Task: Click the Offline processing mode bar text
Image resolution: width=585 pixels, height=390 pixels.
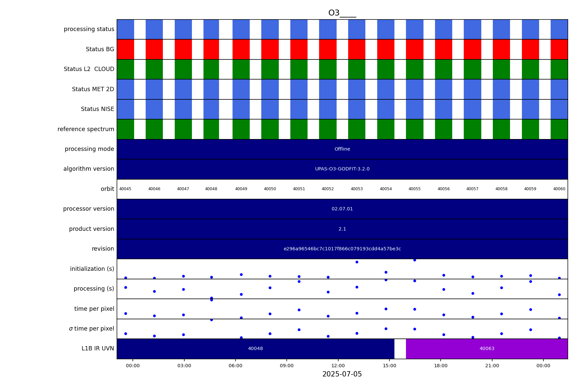Action: pos(342,149)
